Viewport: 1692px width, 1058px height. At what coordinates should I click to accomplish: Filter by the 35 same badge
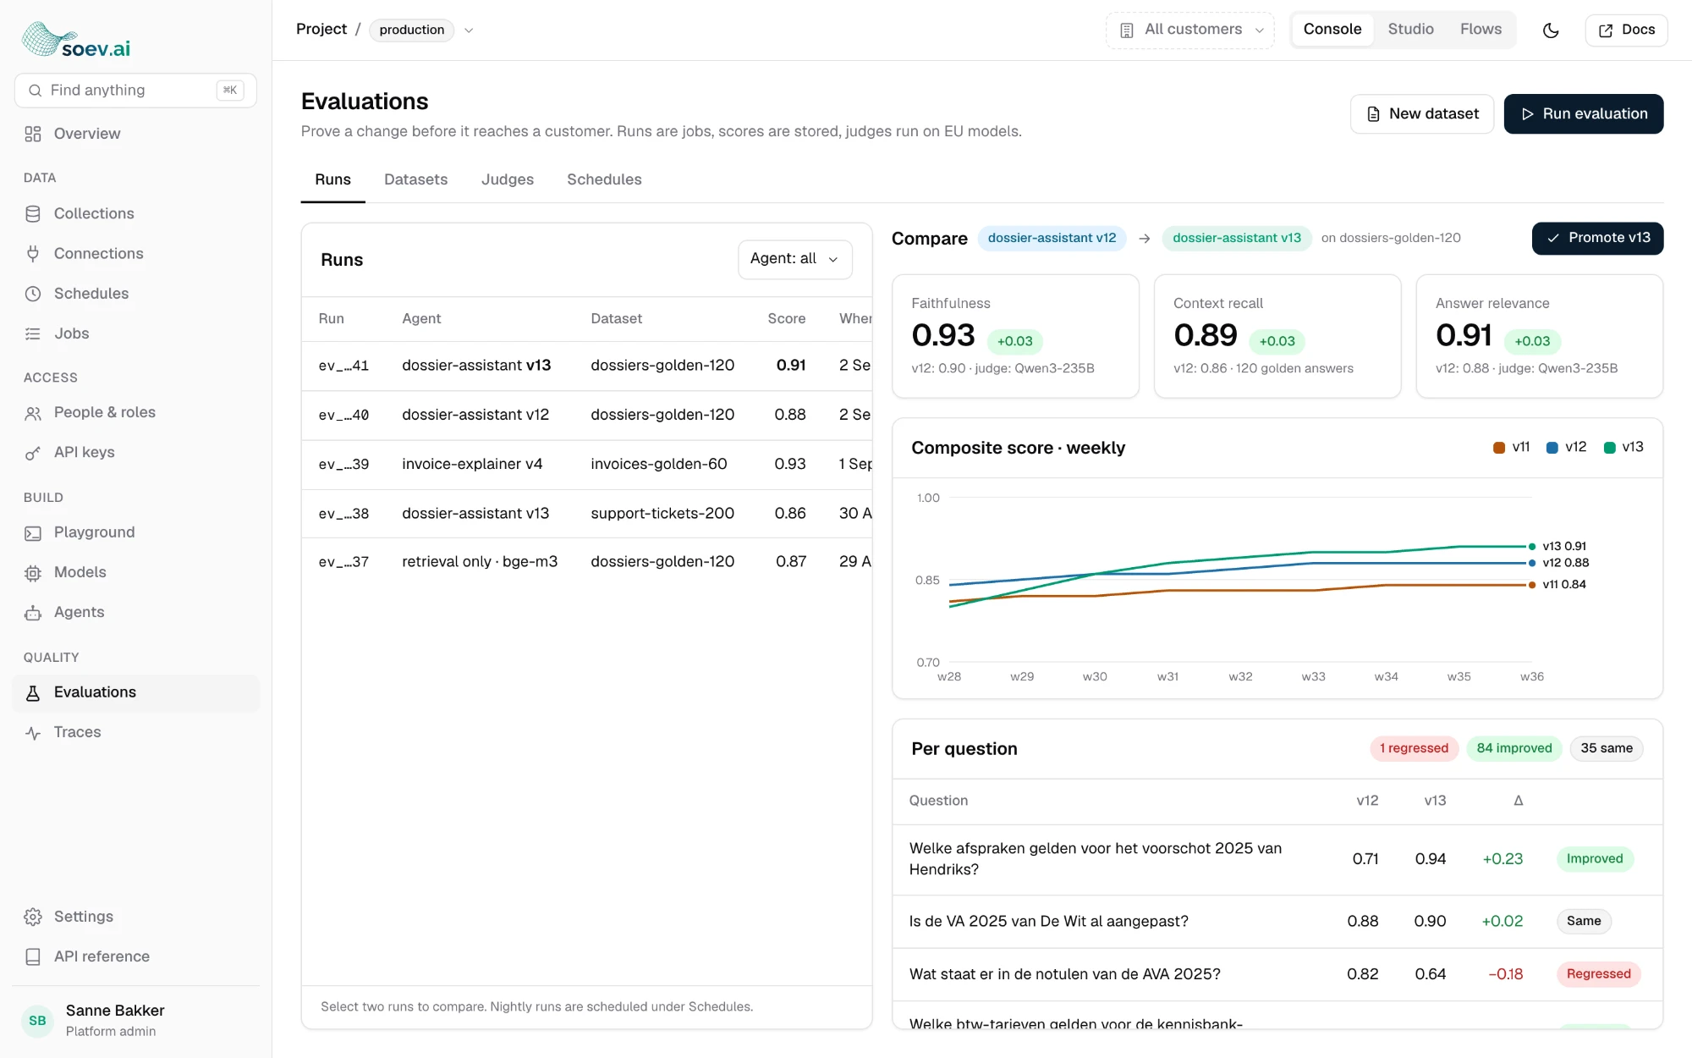point(1607,749)
